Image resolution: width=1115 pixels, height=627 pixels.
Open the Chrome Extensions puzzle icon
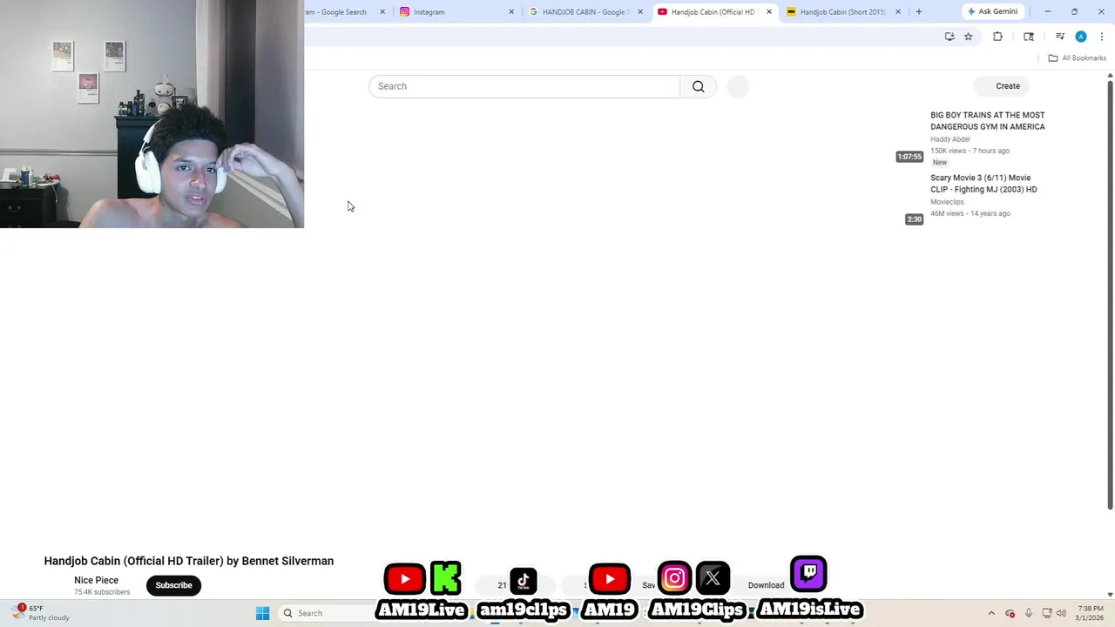coord(997,37)
